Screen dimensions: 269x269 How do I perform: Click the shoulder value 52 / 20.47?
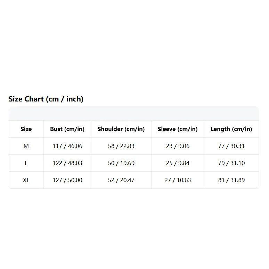pyautogui.click(x=121, y=180)
